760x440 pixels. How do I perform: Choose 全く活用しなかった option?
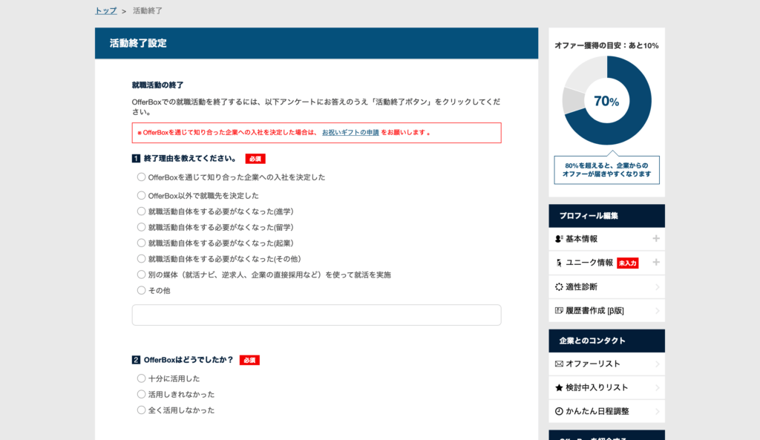(141, 410)
